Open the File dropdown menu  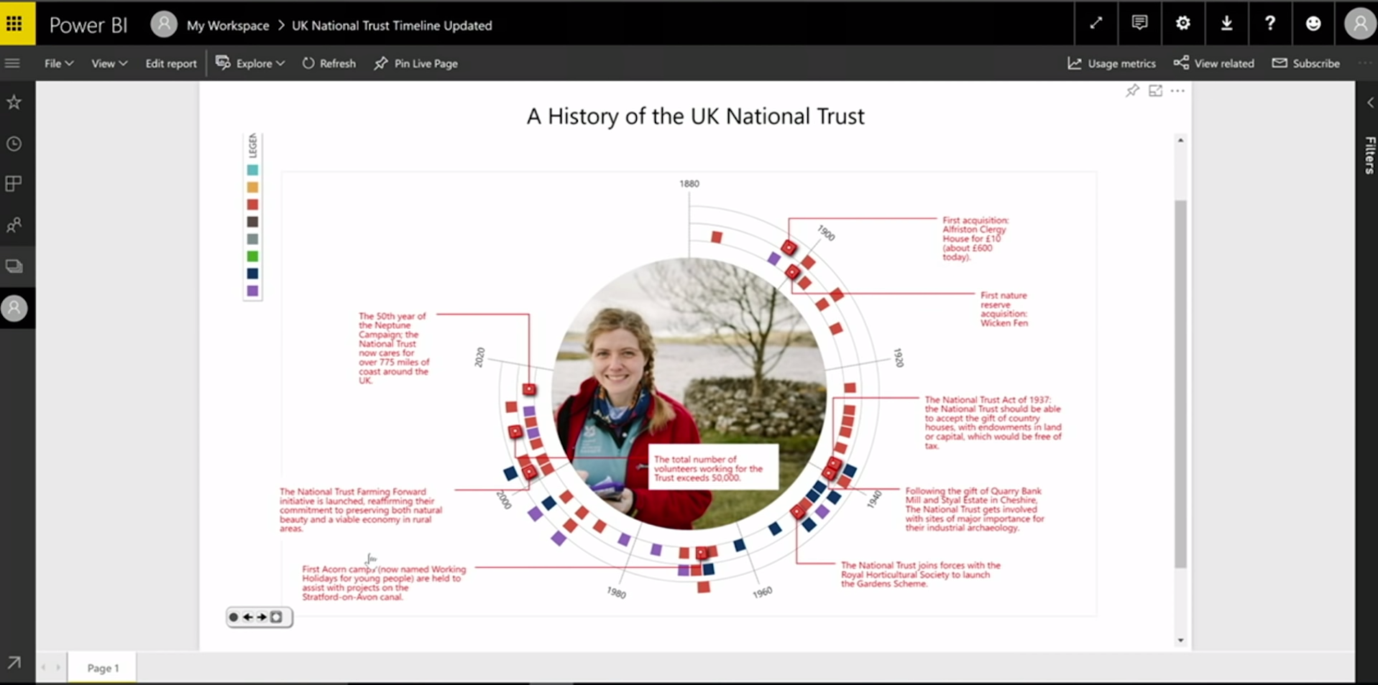coord(58,63)
